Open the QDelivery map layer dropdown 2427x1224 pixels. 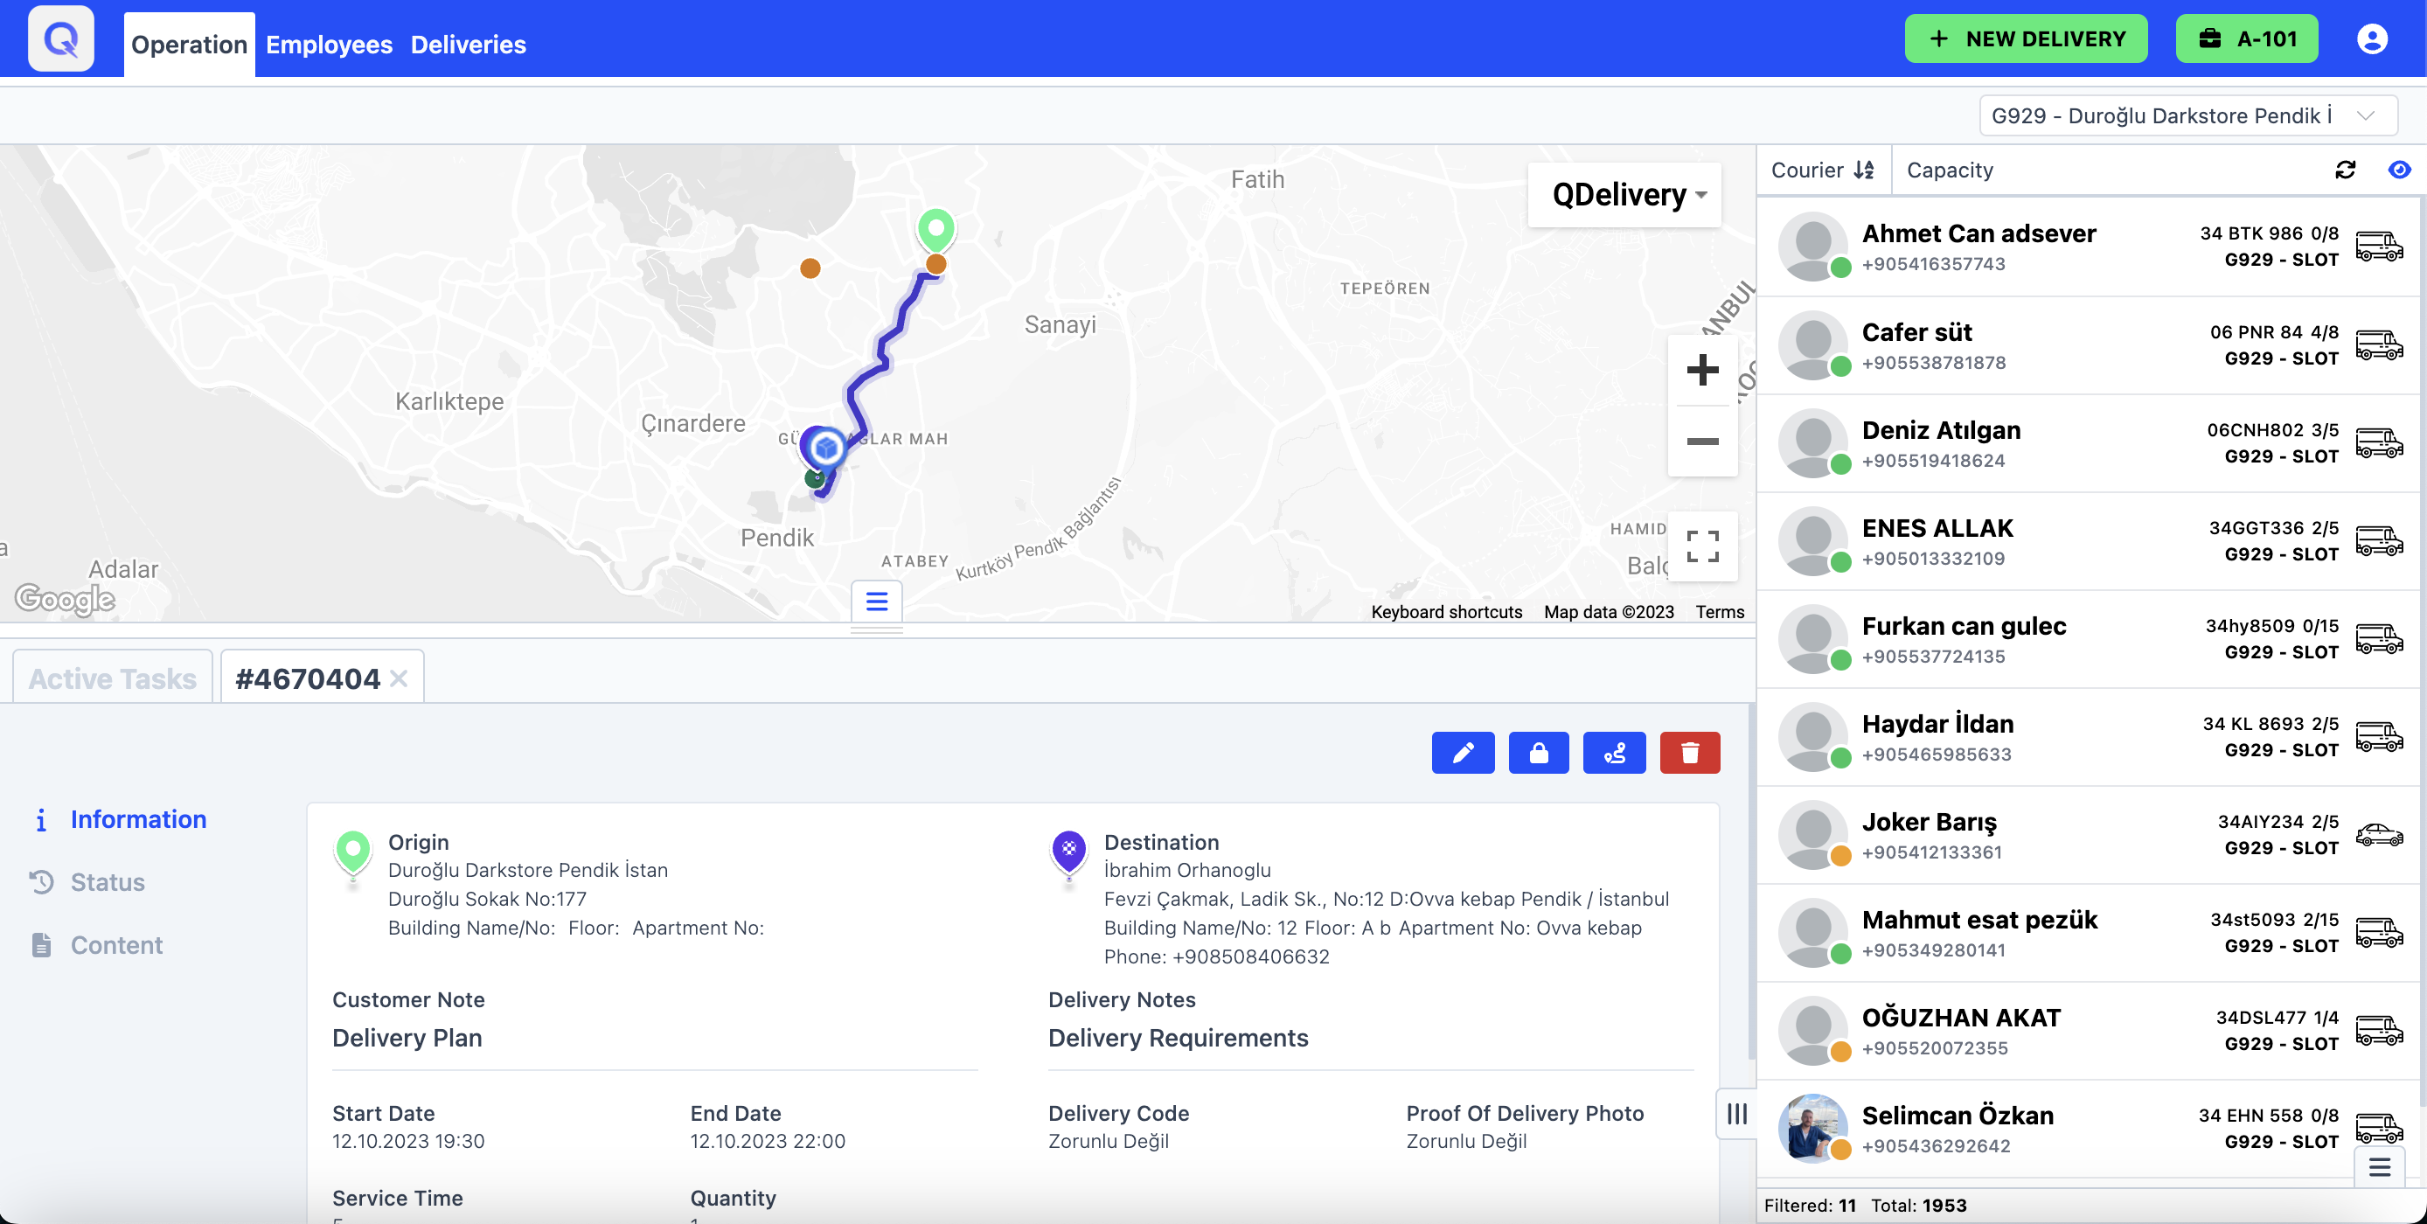coord(1624,194)
